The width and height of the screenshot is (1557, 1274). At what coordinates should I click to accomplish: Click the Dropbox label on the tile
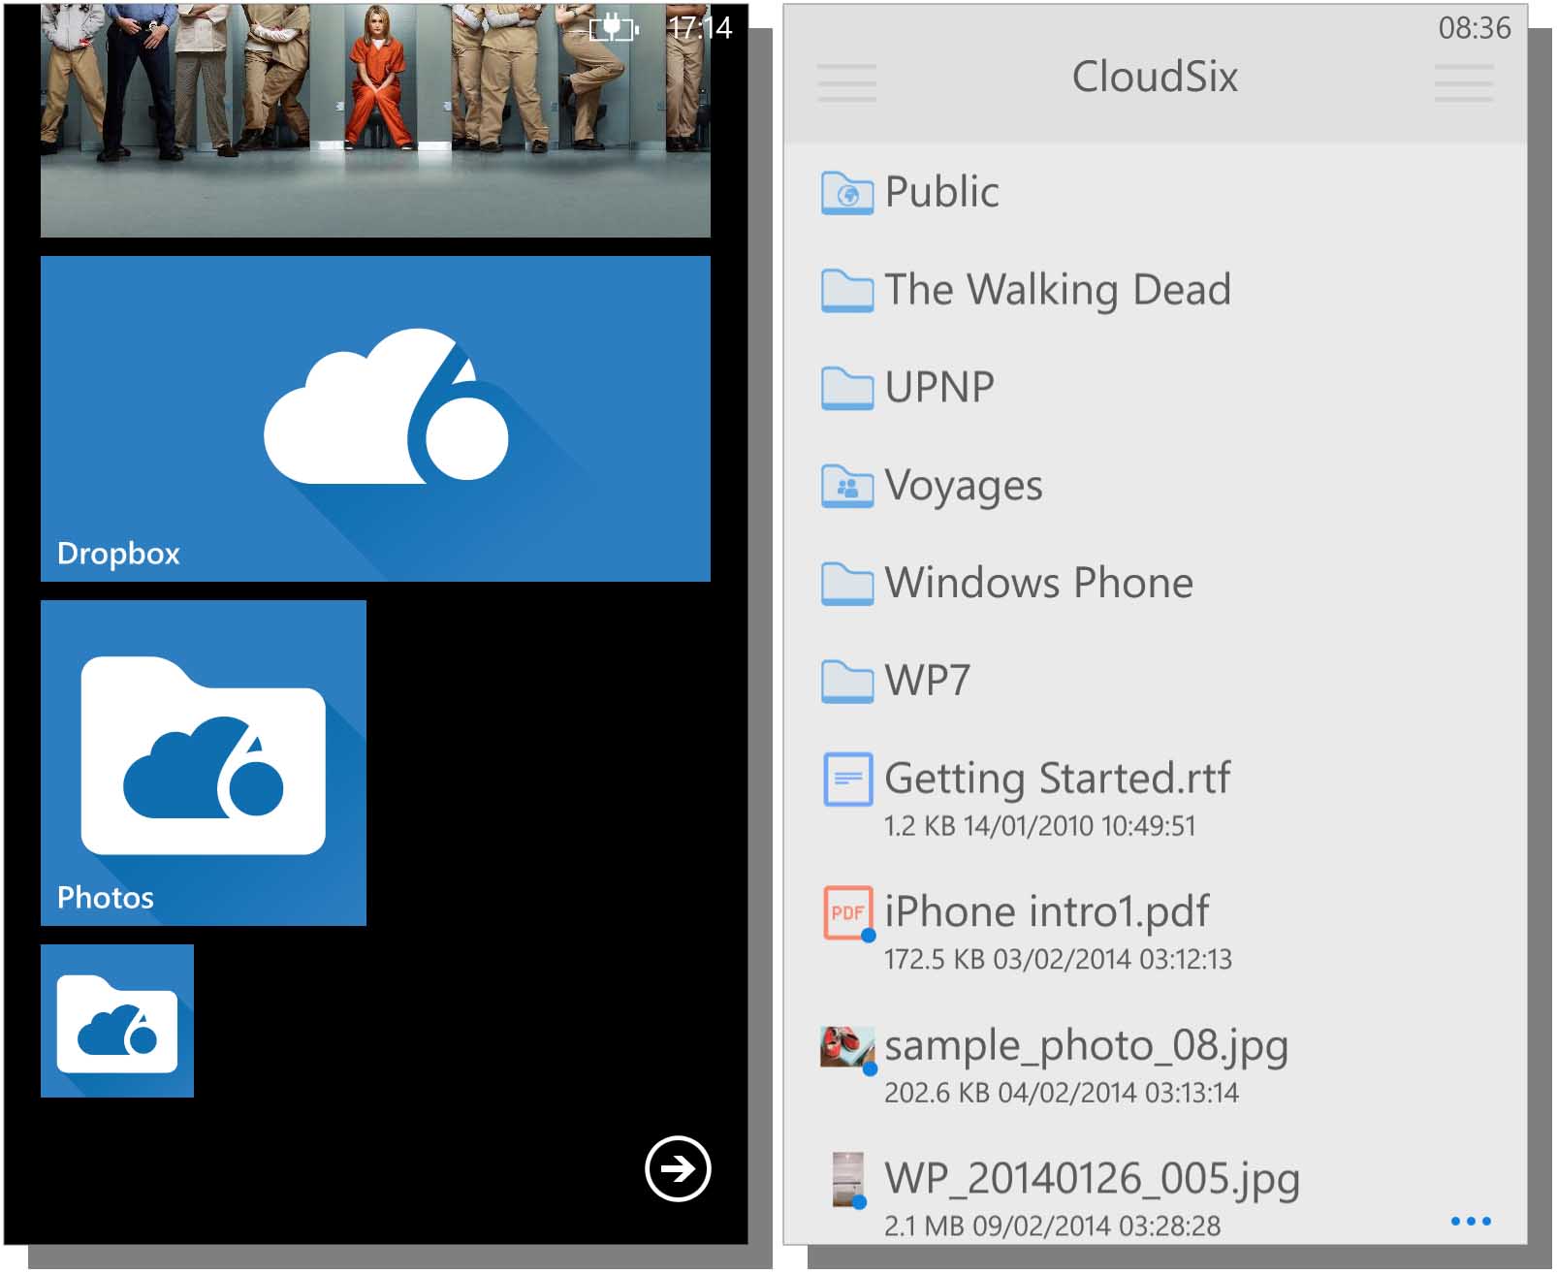(x=118, y=554)
